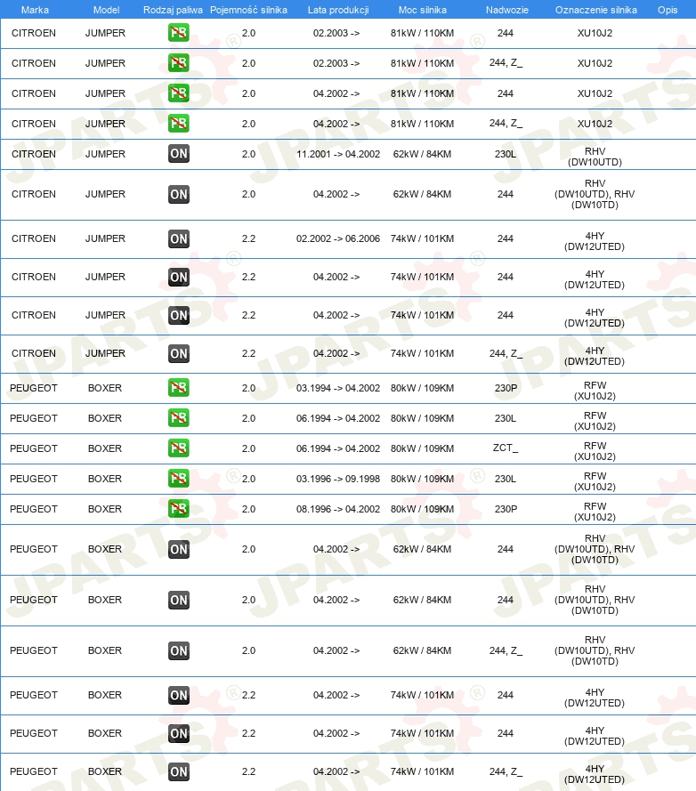This screenshot has width=696, height=791.
Task: Click 2.2 capacity in the 02.2002 -> 06.2006 row
Action: tap(248, 238)
